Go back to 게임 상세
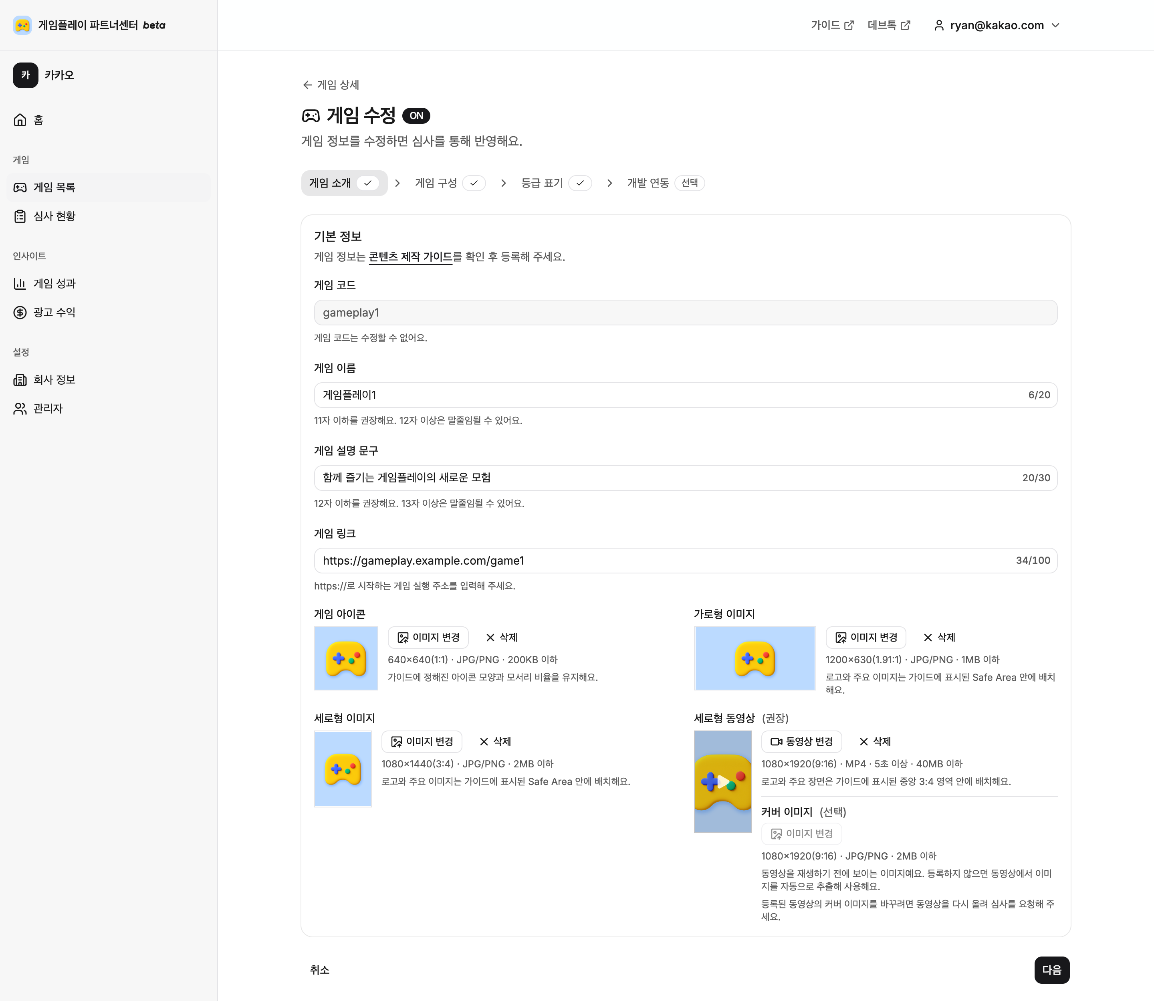Viewport: 1154px width, 1001px height. pos(331,85)
